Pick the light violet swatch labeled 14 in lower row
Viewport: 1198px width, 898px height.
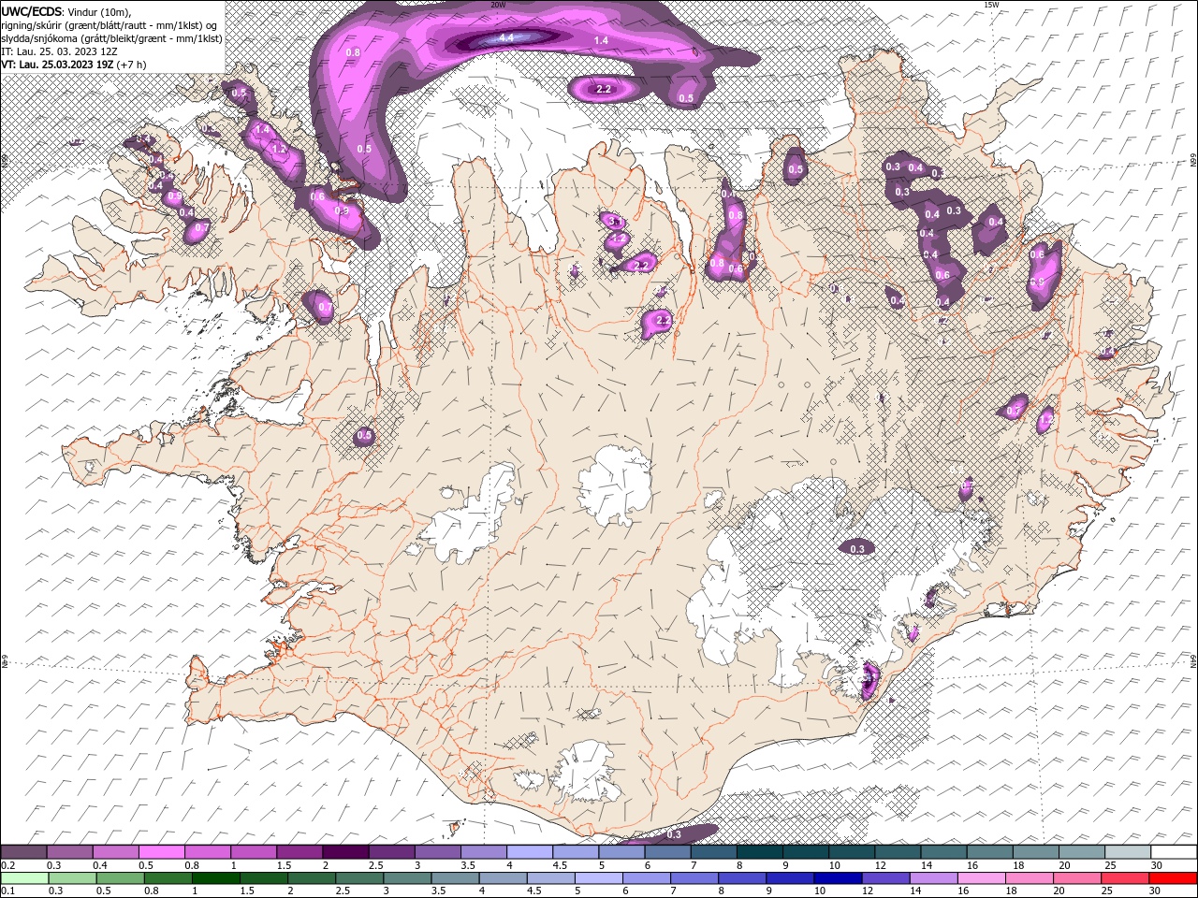[933, 877]
